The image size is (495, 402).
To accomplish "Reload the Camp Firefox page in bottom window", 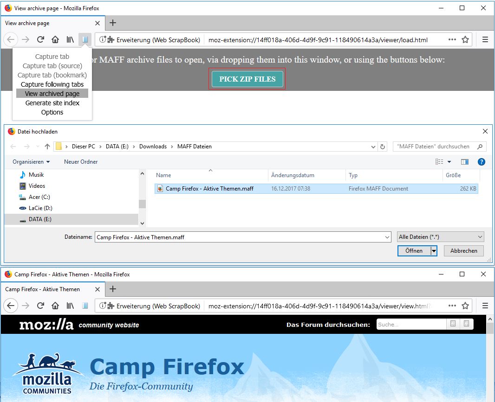I will click(40, 306).
